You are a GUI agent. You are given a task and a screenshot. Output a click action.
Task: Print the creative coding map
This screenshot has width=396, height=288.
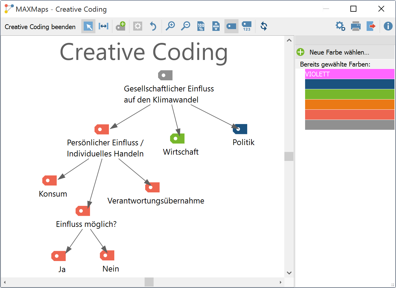pos(356,26)
